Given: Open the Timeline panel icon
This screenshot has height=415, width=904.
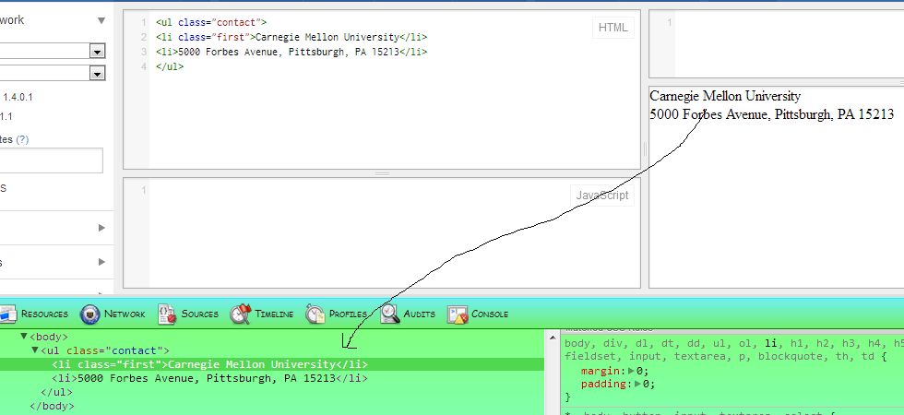Looking at the screenshot, I should point(241,314).
